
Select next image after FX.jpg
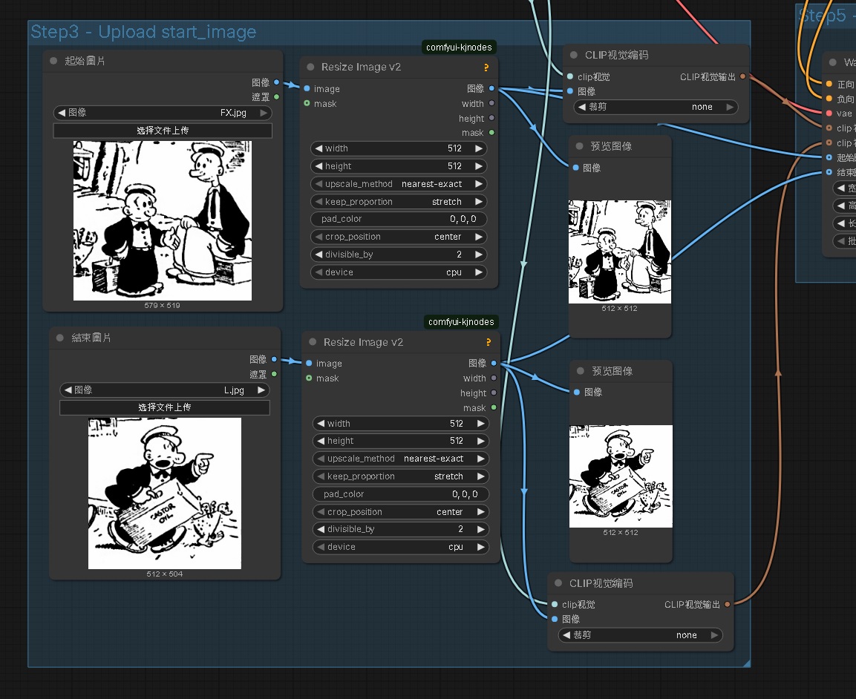264,112
